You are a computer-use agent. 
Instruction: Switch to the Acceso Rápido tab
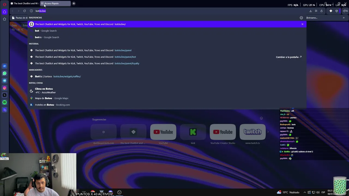pyautogui.click(x=55, y=4)
